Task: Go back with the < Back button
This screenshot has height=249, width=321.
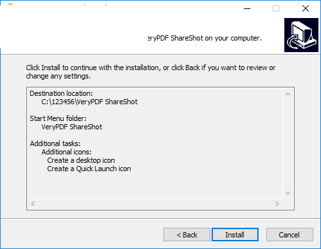Action: pos(187,235)
